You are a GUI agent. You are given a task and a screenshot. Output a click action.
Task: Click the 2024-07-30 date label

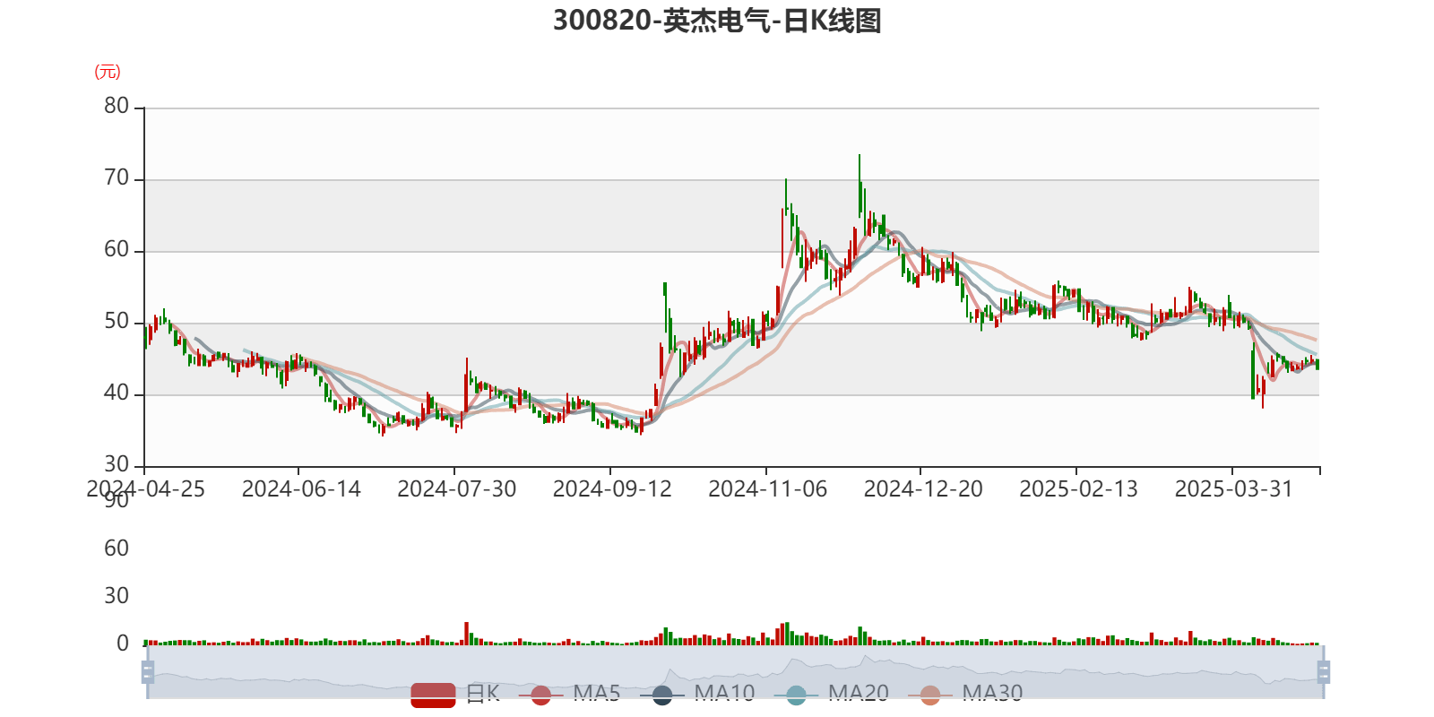click(456, 489)
